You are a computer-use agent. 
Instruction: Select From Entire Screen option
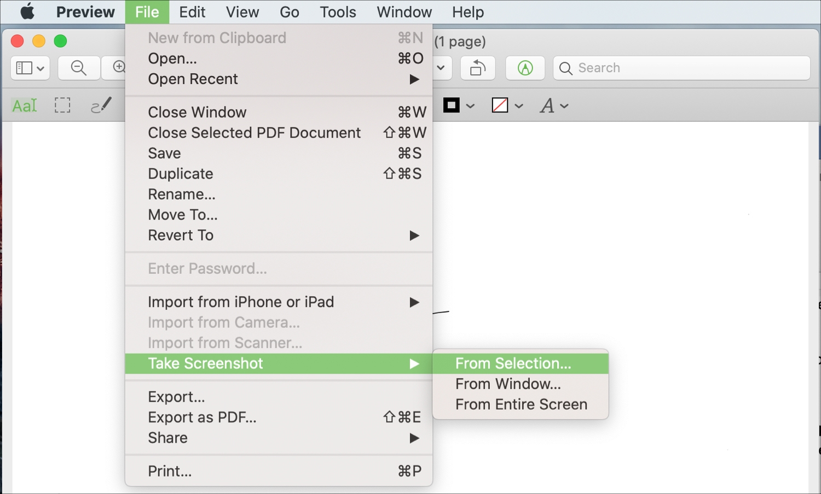pos(521,404)
